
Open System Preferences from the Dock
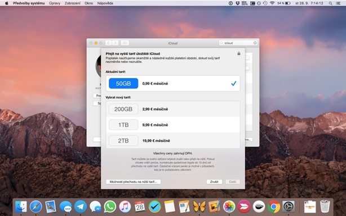click(x=289, y=206)
